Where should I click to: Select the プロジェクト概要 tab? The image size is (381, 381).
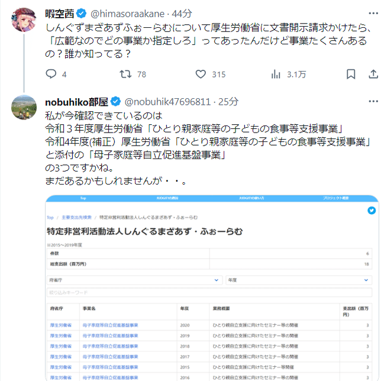coord(336,198)
